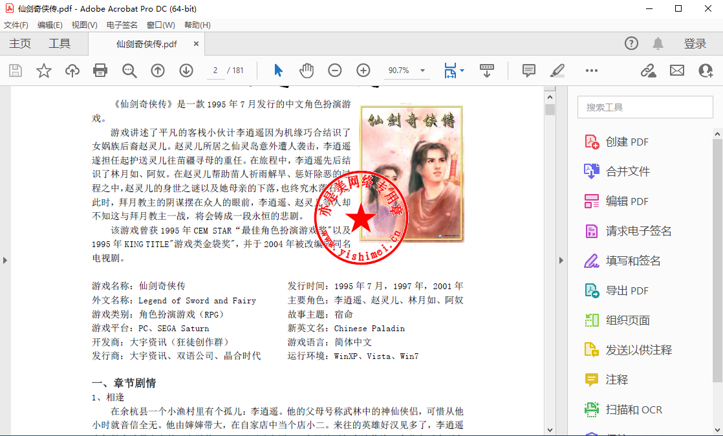Maximize the Acrobat window
The width and height of the screenshot is (723, 436).
(678, 9)
